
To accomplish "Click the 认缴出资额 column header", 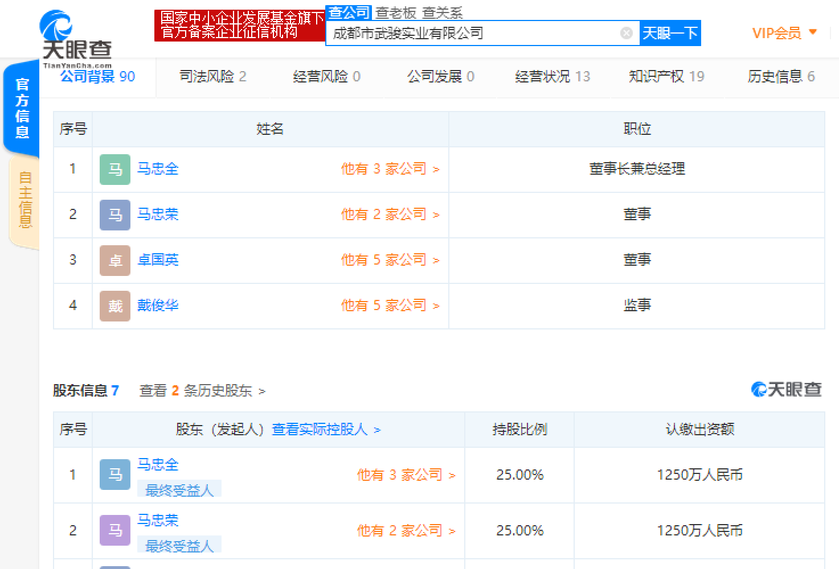I will [699, 430].
